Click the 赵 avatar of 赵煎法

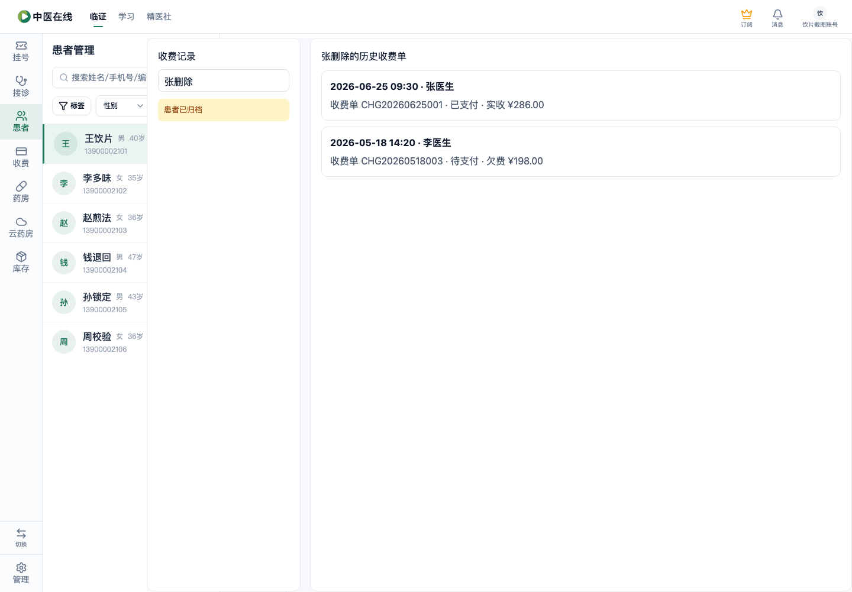point(64,223)
